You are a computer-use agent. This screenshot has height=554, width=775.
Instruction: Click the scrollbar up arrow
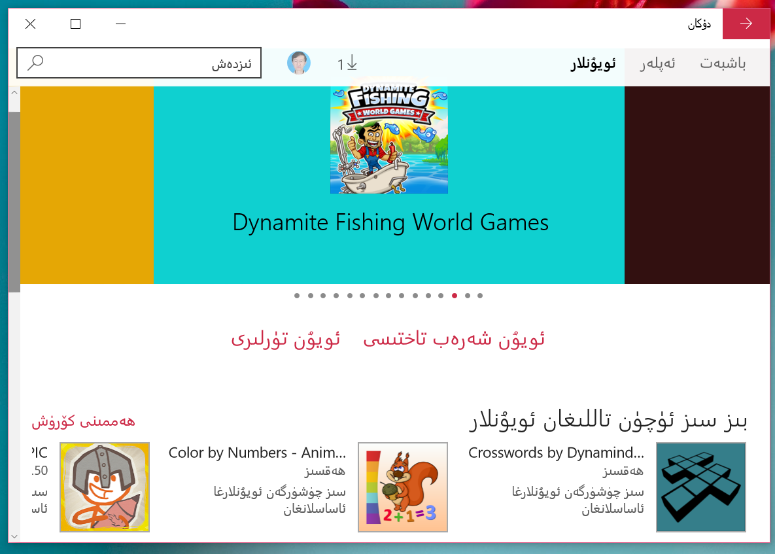coord(14,92)
